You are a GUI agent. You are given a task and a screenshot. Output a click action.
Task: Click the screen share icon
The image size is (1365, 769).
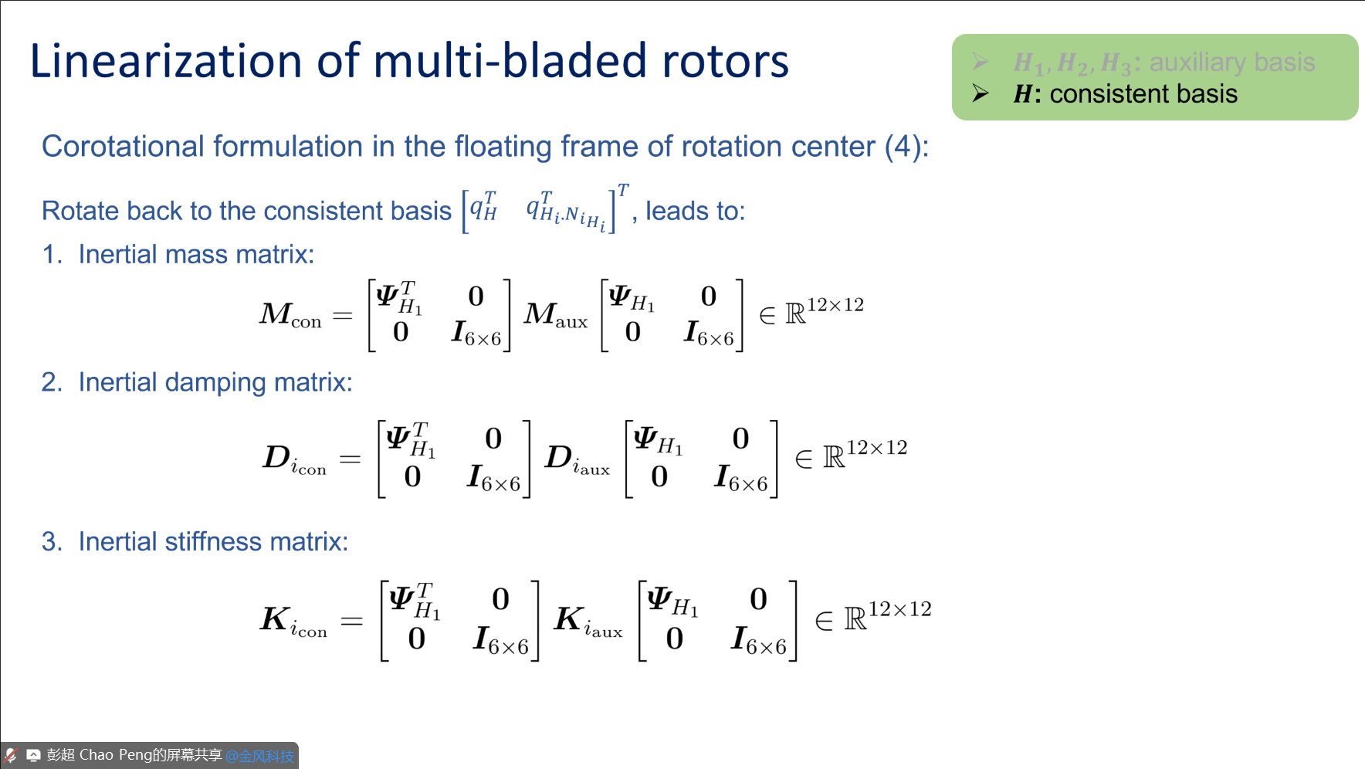33,755
